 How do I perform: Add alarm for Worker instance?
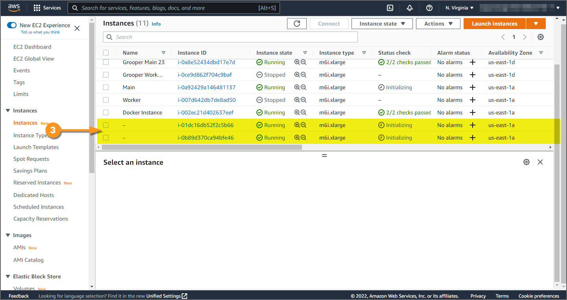click(473, 100)
